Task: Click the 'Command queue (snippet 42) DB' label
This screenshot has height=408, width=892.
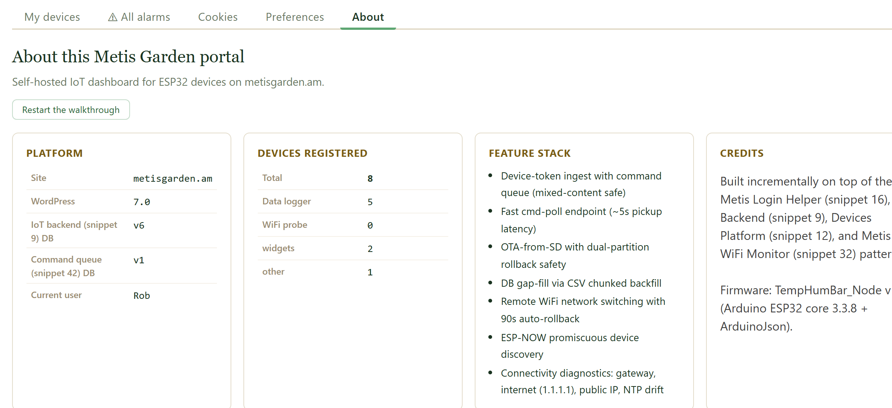Action: [x=67, y=266]
